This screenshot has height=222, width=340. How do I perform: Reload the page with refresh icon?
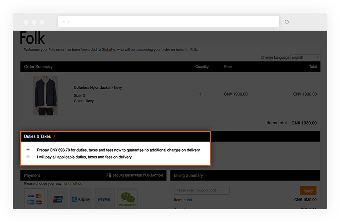[x=287, y=22]
